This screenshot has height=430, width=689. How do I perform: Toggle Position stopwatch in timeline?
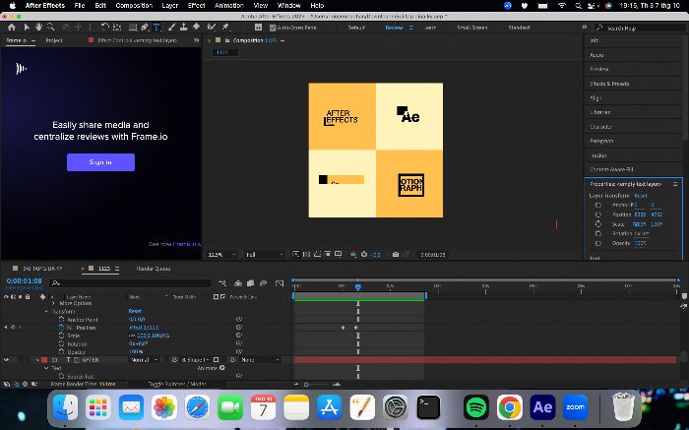[x=61, y=328]
